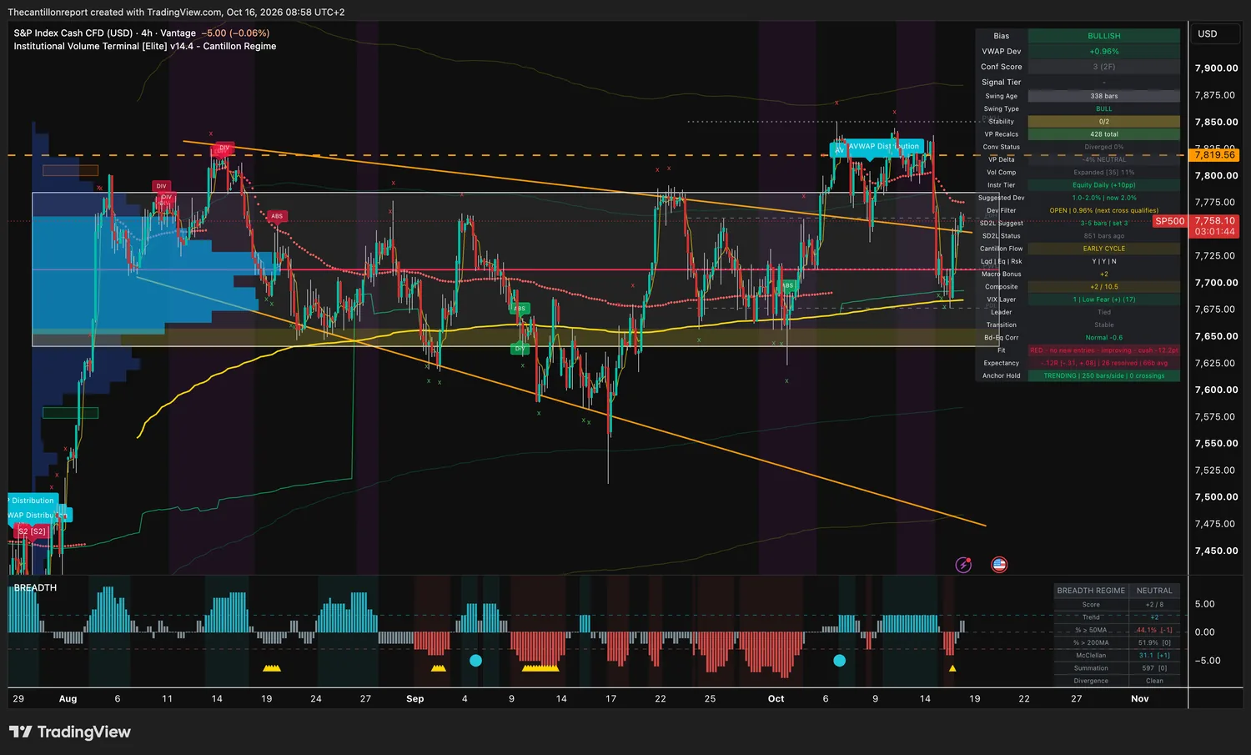Click the VP Recalcs 428 total cell
The width and height of the screenshot is (1251, 755).
coord(1103,134)
